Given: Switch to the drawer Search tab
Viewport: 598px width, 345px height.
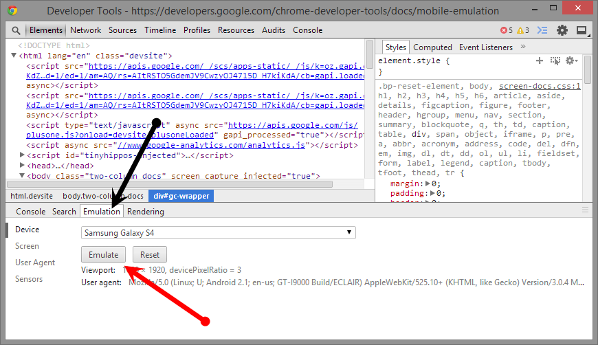Looking at the screenshot, I should pos(64,212).
